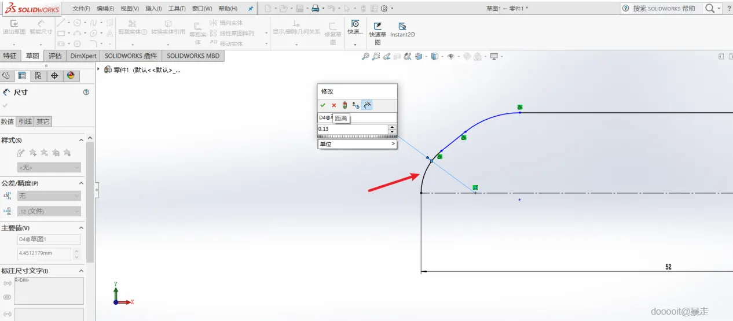733x321 pixels.
Task: Open the FeatureManager design tree panel tab
Action: point(6,76)
